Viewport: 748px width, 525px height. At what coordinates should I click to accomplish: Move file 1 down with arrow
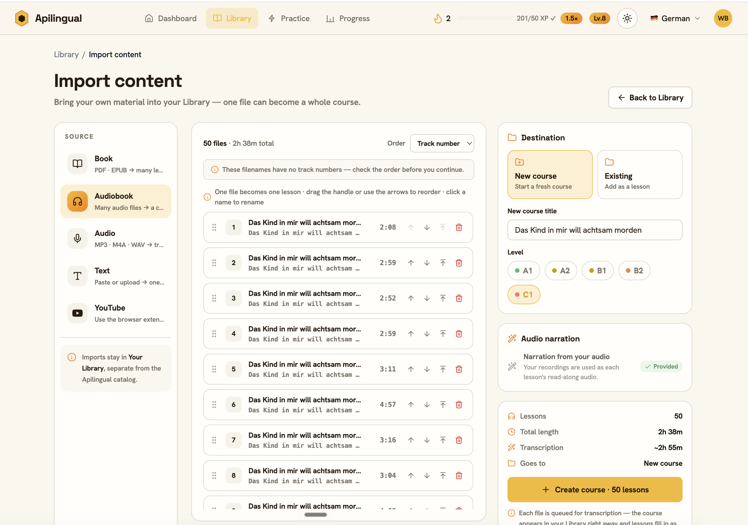tap(427, 227)
